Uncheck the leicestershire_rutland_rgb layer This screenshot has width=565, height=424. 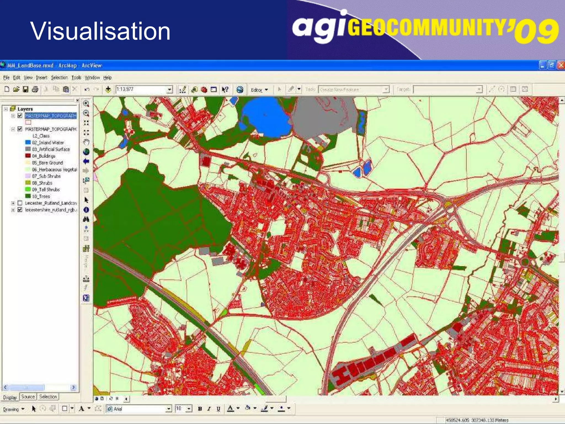click(20, 210)
